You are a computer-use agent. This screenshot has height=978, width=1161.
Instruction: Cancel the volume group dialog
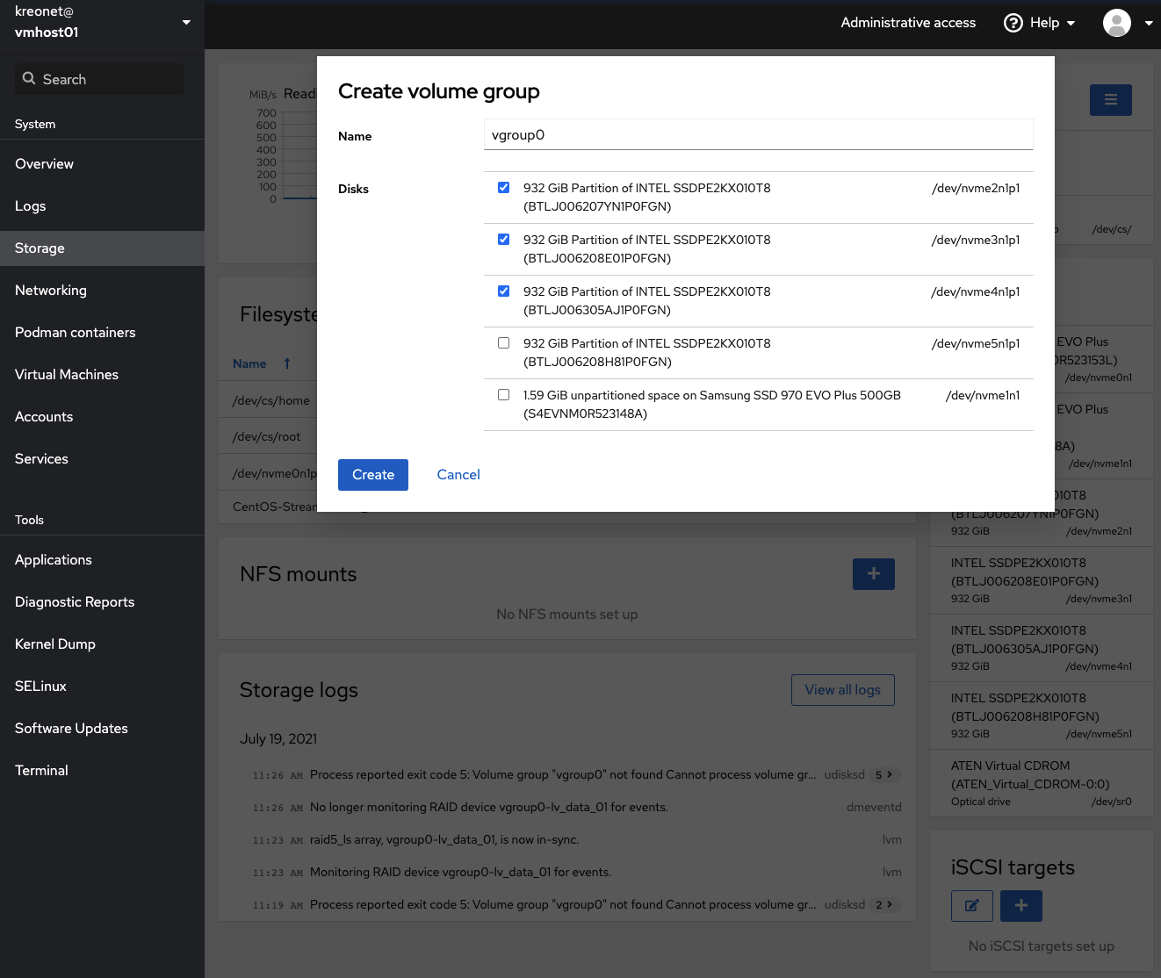pos(458,475)
